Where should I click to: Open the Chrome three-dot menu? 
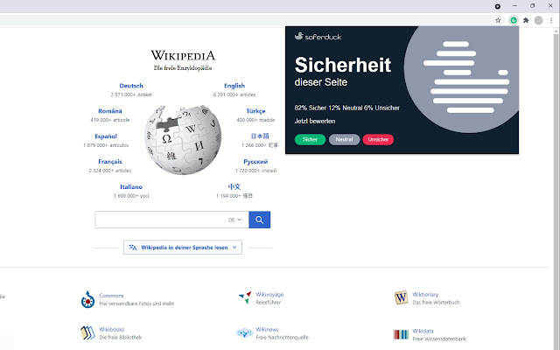pyautogui.click(x=551, y=20)
